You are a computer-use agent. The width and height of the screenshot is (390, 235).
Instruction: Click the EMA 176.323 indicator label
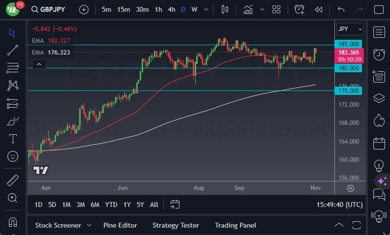[51, 53]
